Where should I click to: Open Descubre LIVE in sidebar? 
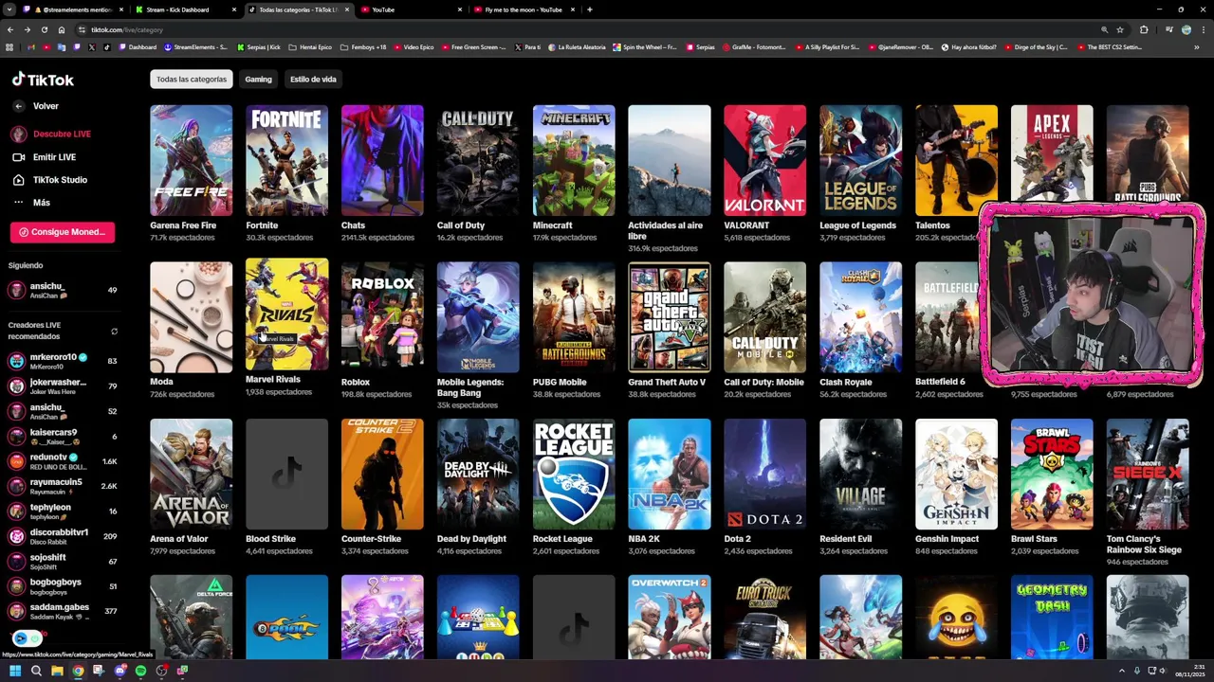pos(51,135)
